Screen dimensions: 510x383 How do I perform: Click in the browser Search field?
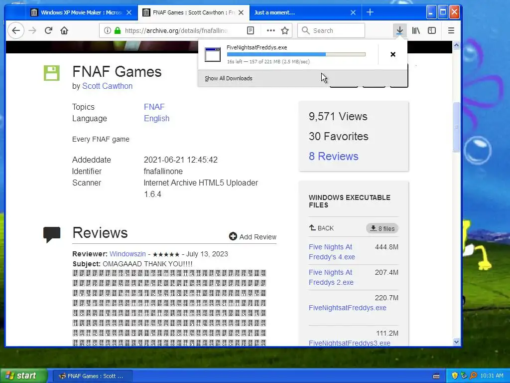331,30
